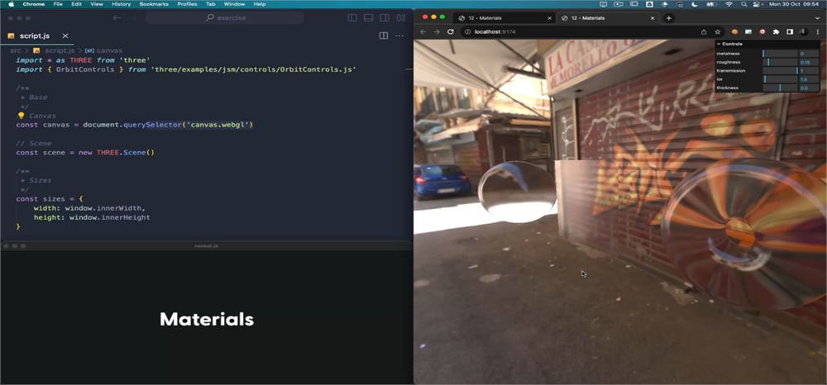The image size is (827, 385).
Task: Open the Bookmarks menu in the menu bar
Action: pyautogui.click(x=154, y=3)
